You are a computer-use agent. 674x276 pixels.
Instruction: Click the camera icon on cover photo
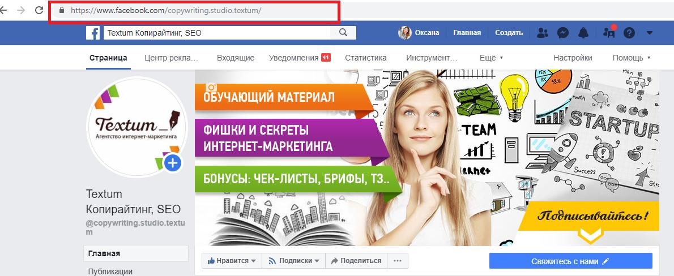[x=210, y=87]
